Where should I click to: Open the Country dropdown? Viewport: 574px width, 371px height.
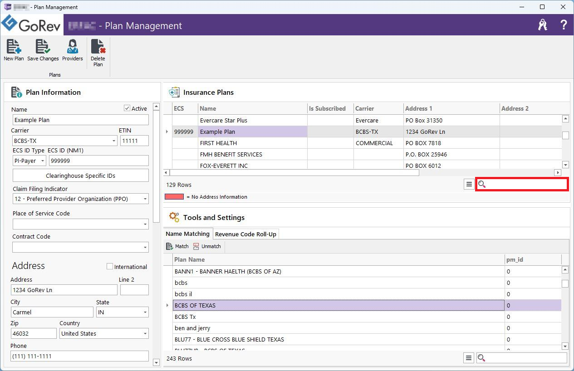coord(145,334)
